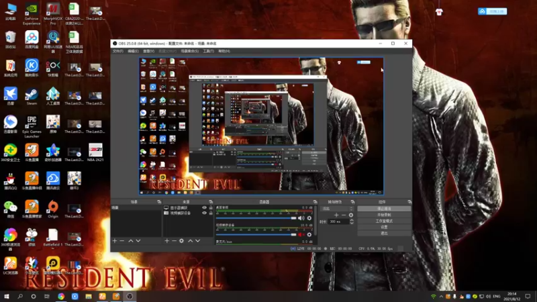Screen dimensions: 537x302
Task: Pop out the 混音器 panel dock icon
Action: (x=315, y=202)
